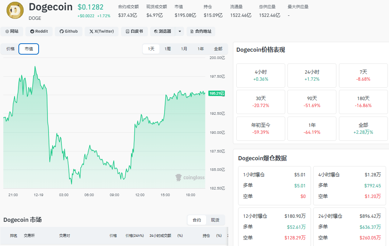Open the Github link button

[x=68, y=32]
